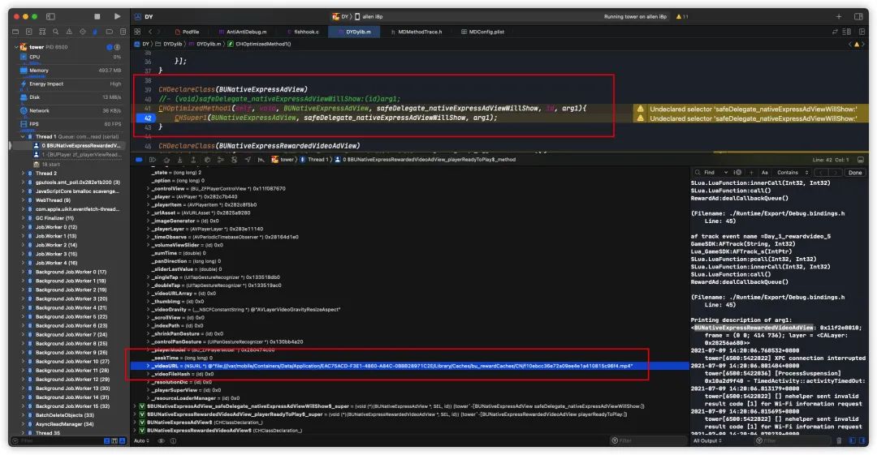The image size is (877, 455).
Task: Open the Energy Impact gauge
Action: point(71,84)
